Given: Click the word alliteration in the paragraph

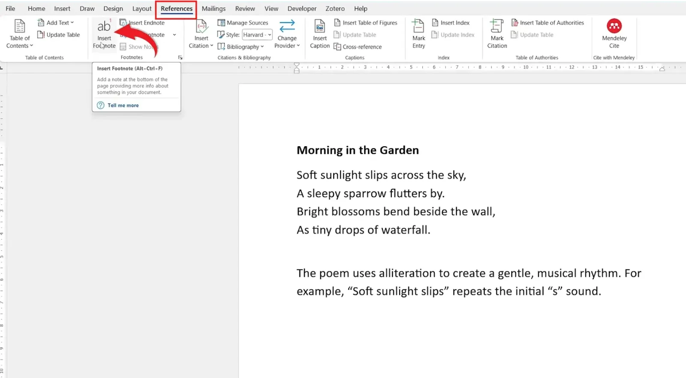Looking at the screenshot, I should pyautogui.click(x=407, y=273).
